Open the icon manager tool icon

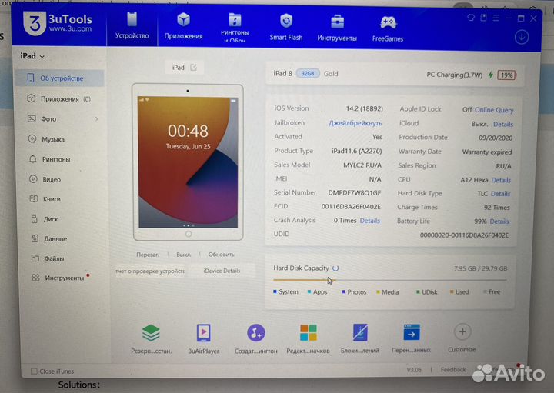coord(308,332)
